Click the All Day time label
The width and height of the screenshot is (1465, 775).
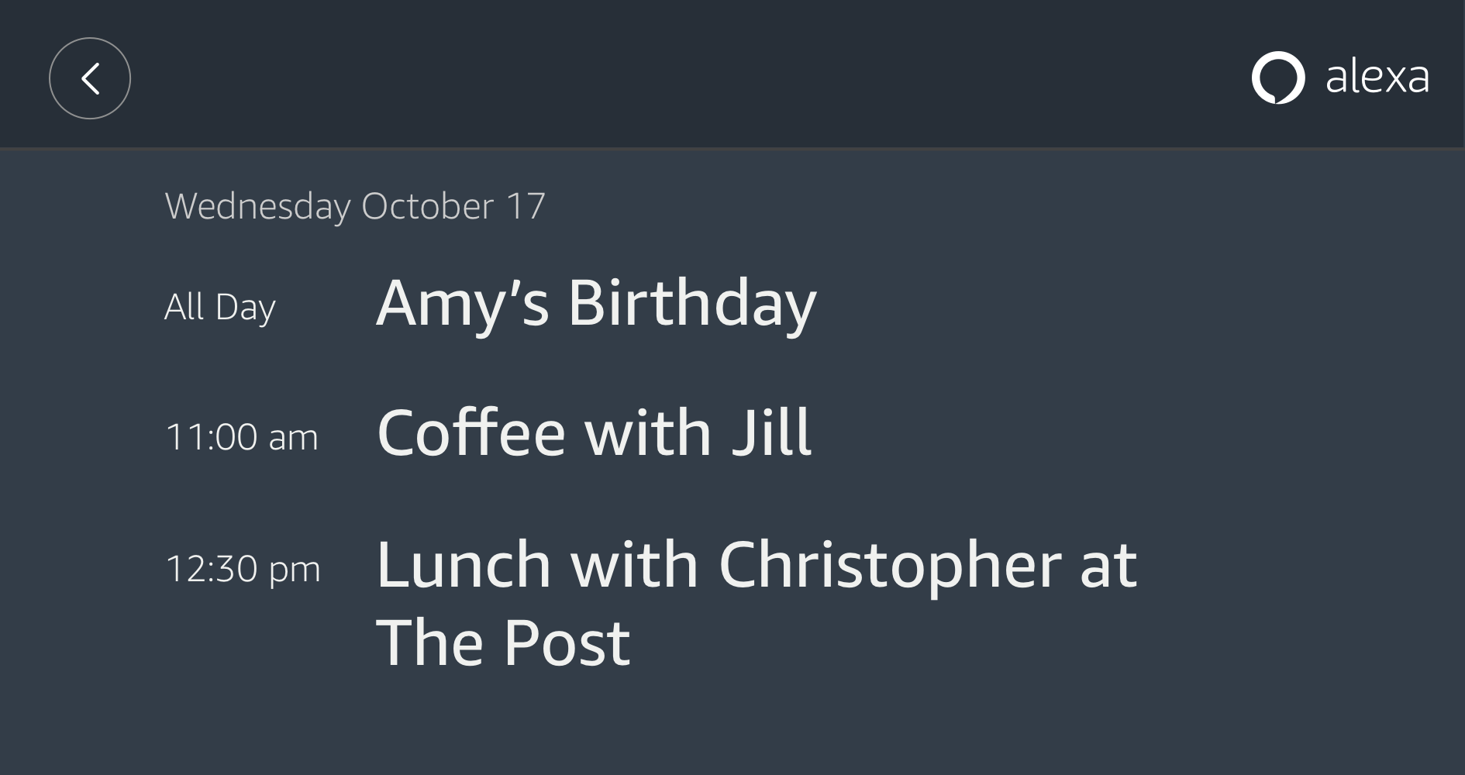point(220,307)
